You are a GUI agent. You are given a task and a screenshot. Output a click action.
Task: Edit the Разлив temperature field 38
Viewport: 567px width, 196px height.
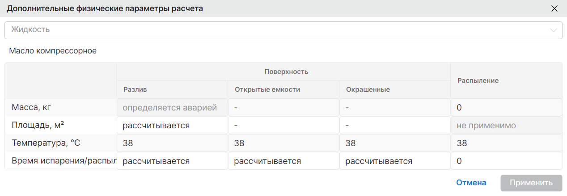point(172,143)
